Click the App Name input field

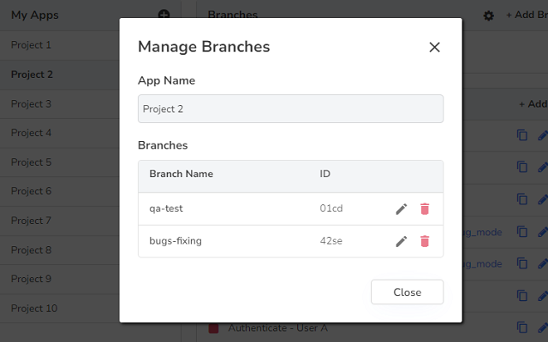pyautogui.click(x=290, y=109)
